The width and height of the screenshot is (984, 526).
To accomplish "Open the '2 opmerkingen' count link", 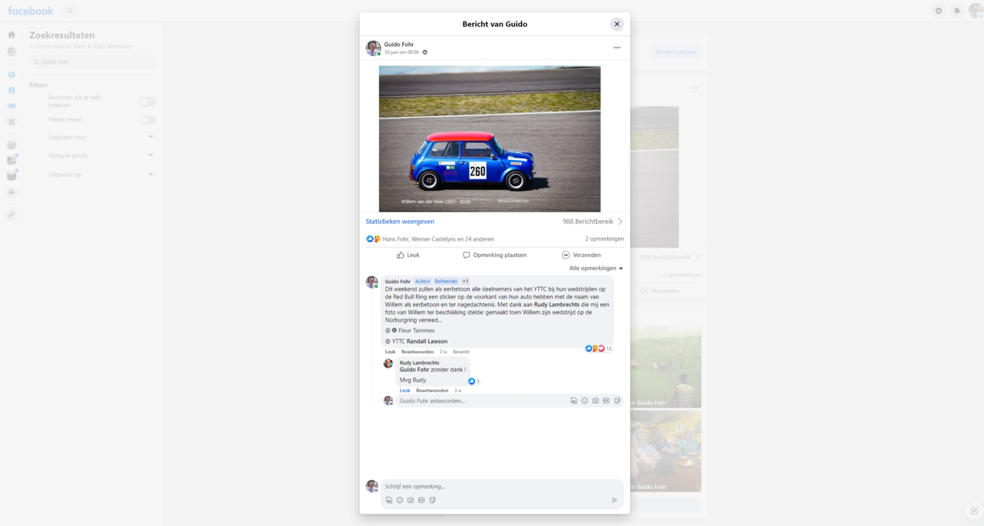I will point(604,239).
